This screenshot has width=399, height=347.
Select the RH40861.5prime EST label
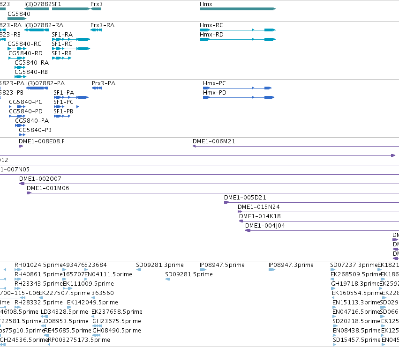[x=38, y=274]
